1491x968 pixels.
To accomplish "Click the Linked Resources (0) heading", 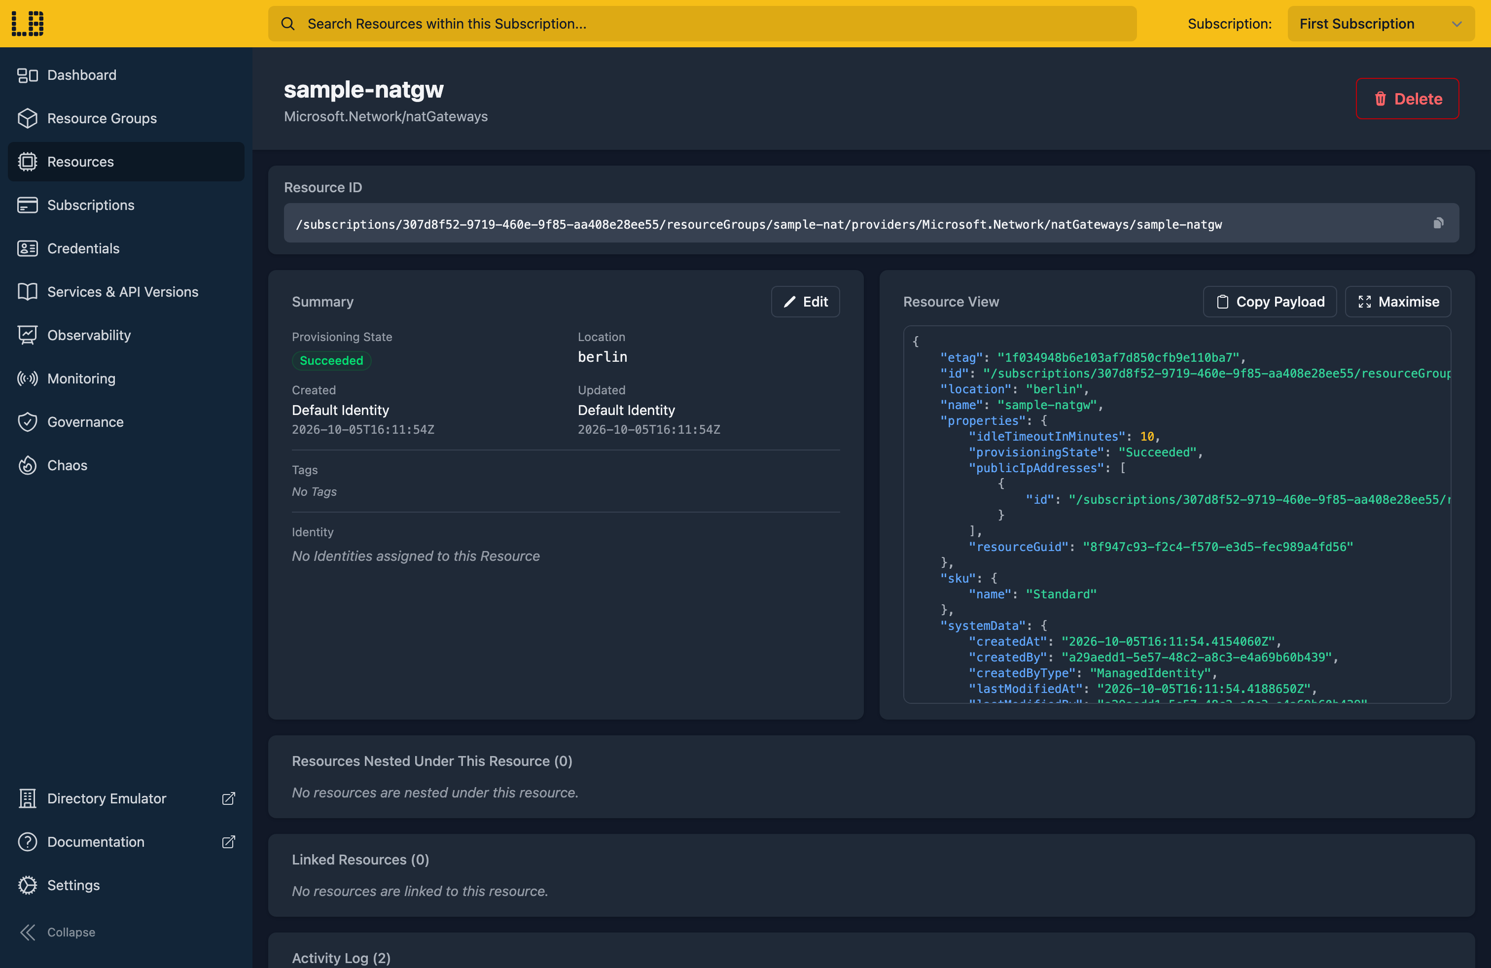I will tap(360, 860).
